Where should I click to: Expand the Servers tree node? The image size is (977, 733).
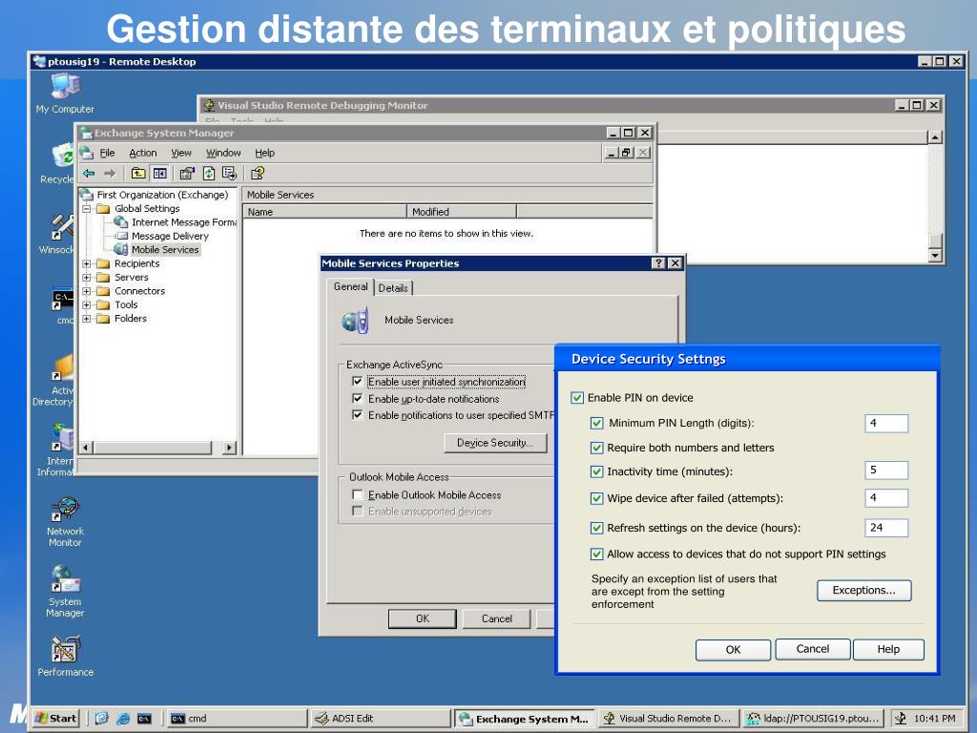click(87, 278)
